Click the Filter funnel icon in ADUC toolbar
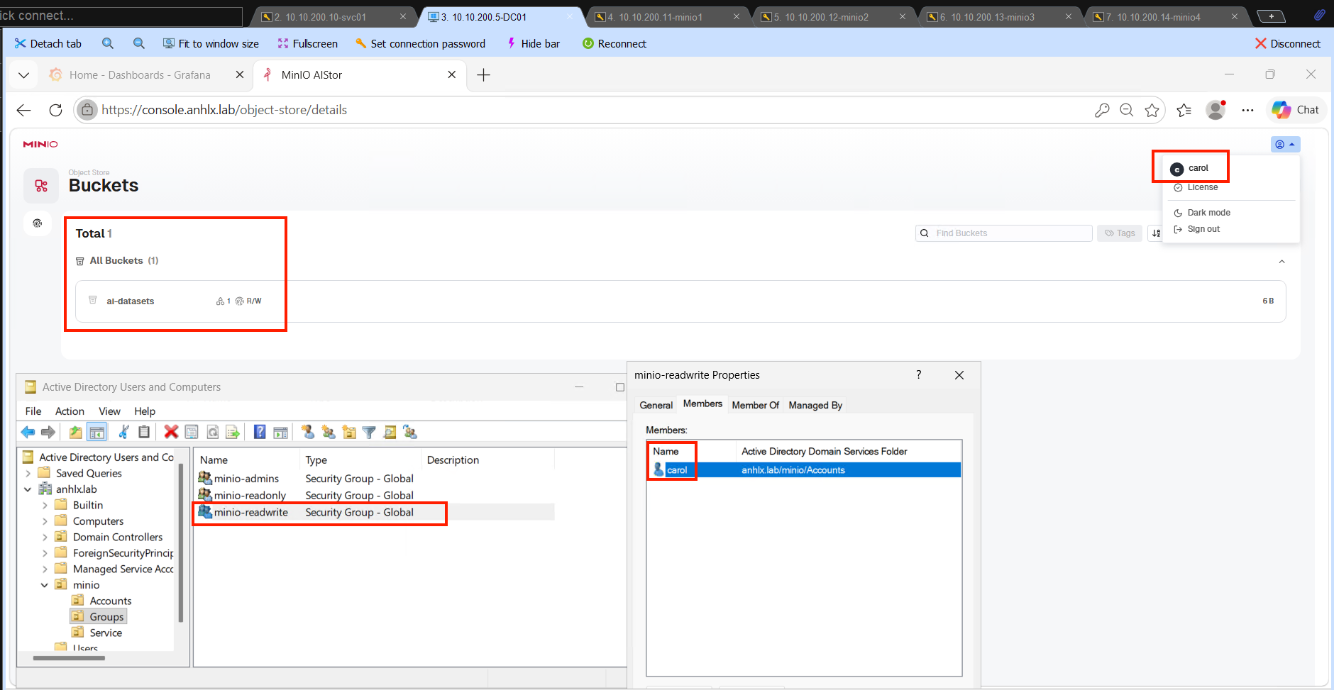Viewport: 1334px width, 690px height. (369, 432)
